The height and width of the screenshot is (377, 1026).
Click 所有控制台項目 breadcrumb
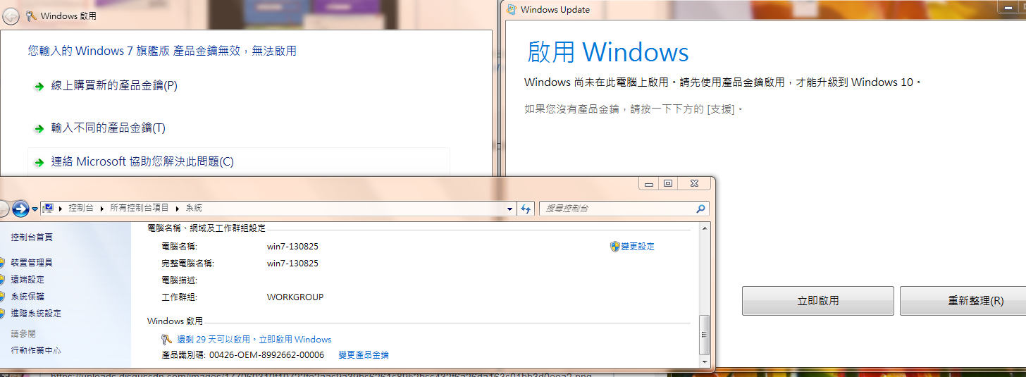(x=140, y=208)
